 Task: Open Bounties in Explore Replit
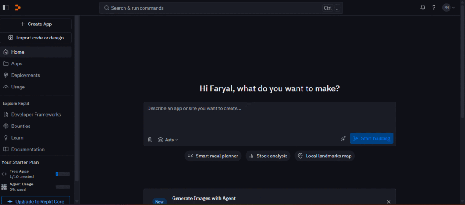[36, 126]
